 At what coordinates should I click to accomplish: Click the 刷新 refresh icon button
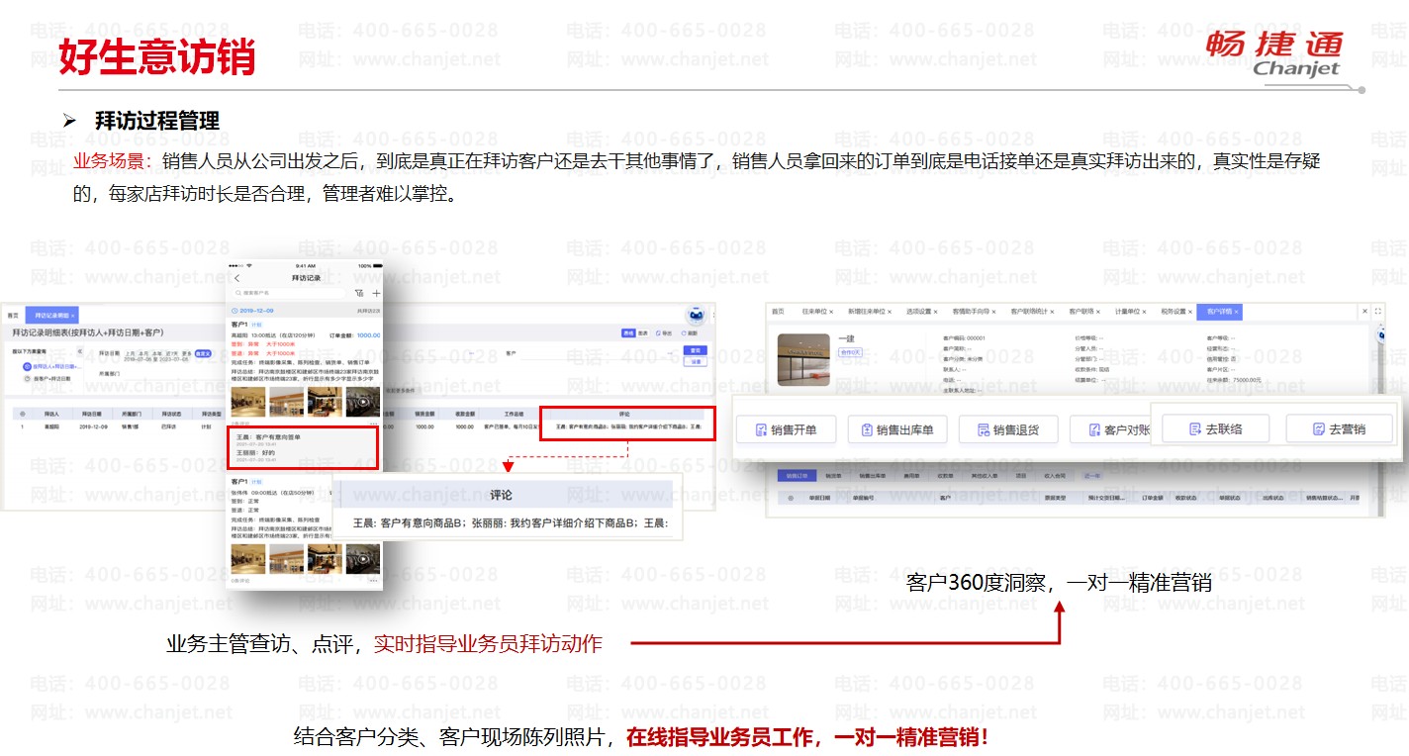pos(691,333)
